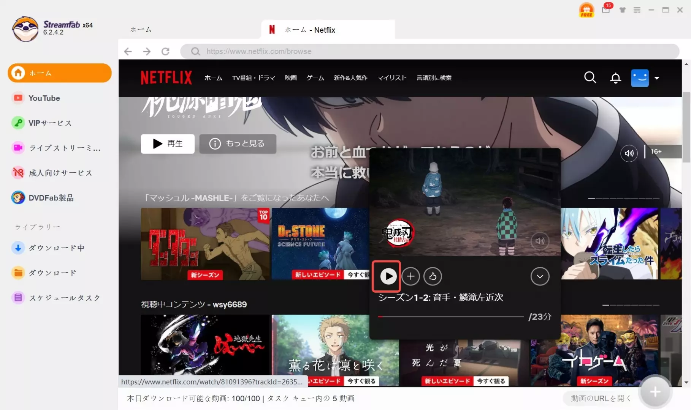Screen dimensions: 691x410
Task: Click 視聴中コンテンツ - wsy6689 row heading
Action: [194, 304]
